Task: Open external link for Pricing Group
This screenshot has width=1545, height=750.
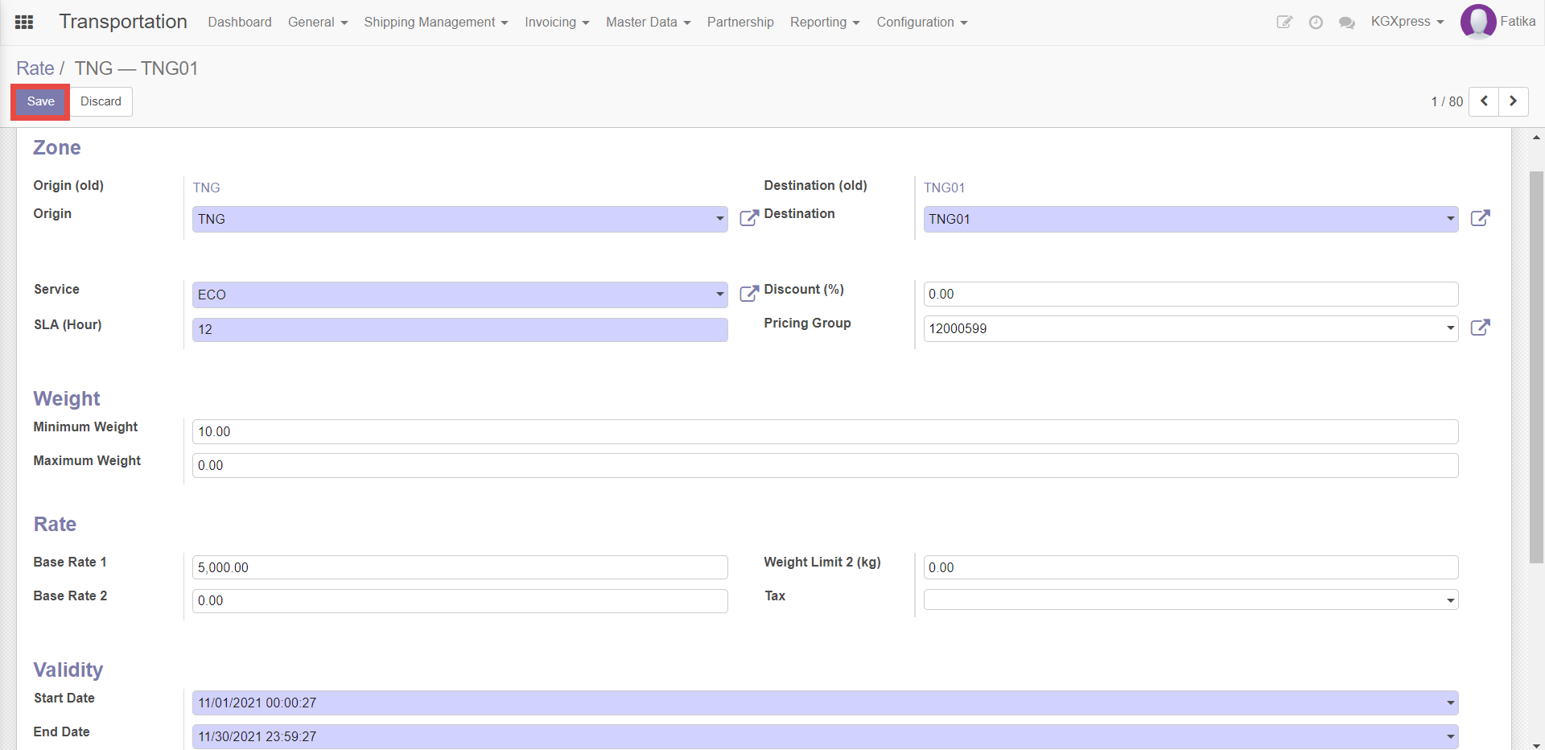Action: pyautogui.click(x=1480, y=328)
